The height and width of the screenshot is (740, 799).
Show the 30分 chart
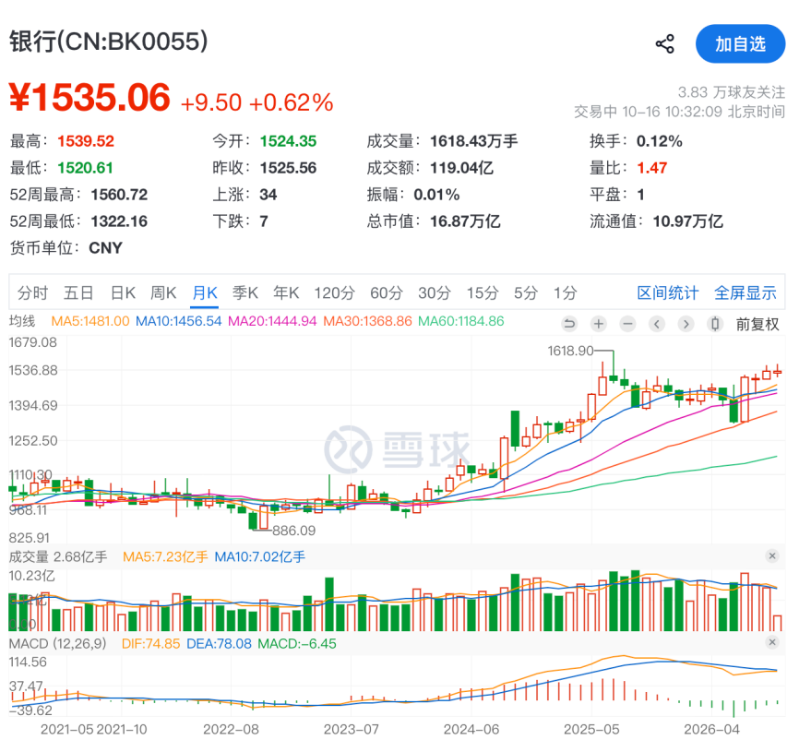pyautogui.click(x=435, y=293)
